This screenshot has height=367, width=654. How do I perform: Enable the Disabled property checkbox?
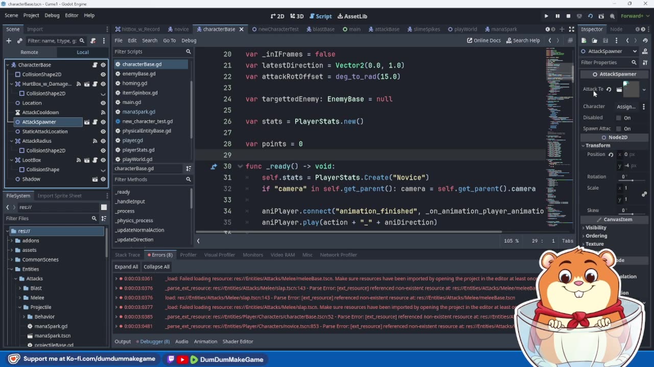619,118
